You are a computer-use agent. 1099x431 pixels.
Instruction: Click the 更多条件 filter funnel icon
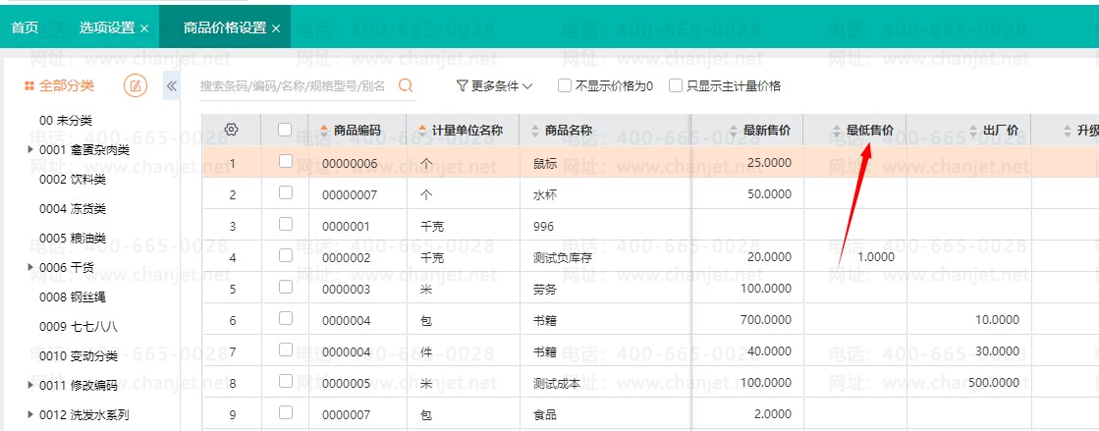point(462,85)
